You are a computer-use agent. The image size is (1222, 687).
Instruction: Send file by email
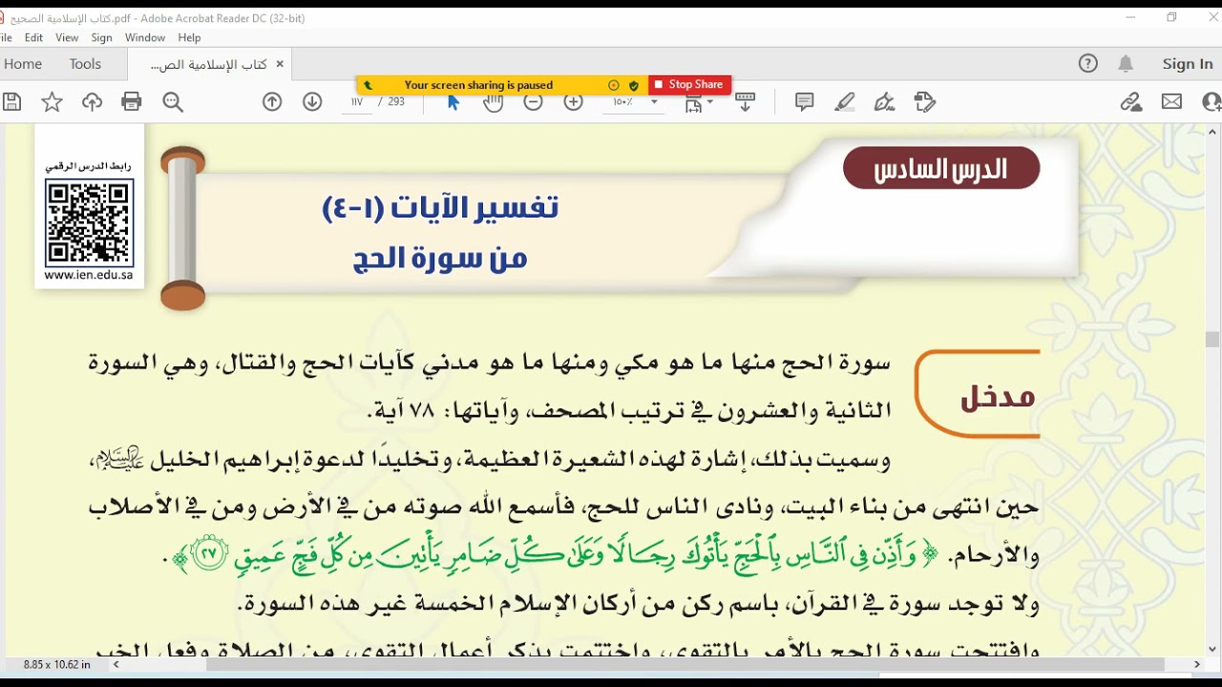(x=1171, y=102)
